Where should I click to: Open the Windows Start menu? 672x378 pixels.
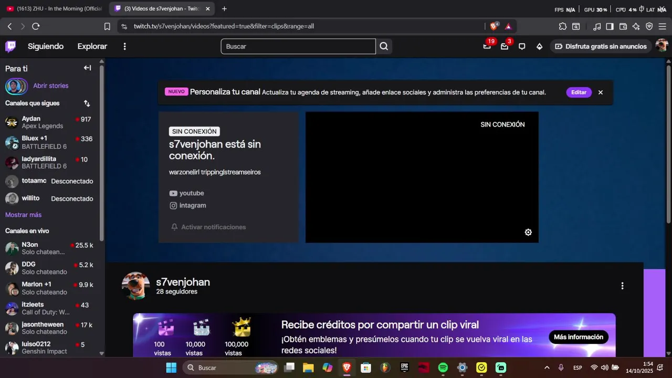pos(171,367)
